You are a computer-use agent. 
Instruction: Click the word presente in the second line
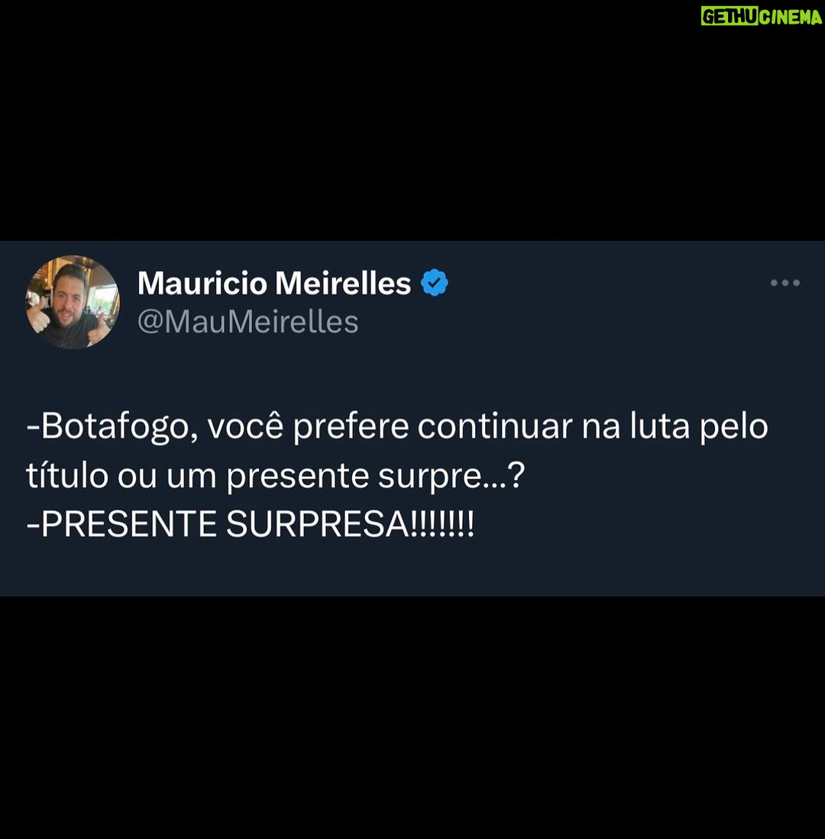297,478
